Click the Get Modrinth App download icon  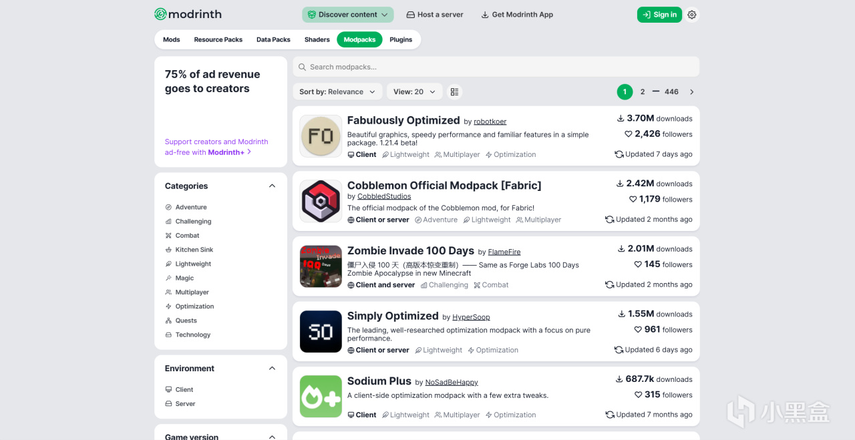coord(485,15)
